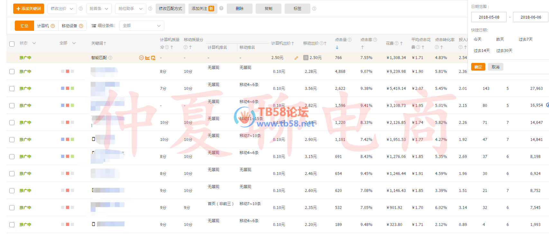Expand the 抢位助手 dropdown
The image size is (549, 234).
tap(130, 9)
